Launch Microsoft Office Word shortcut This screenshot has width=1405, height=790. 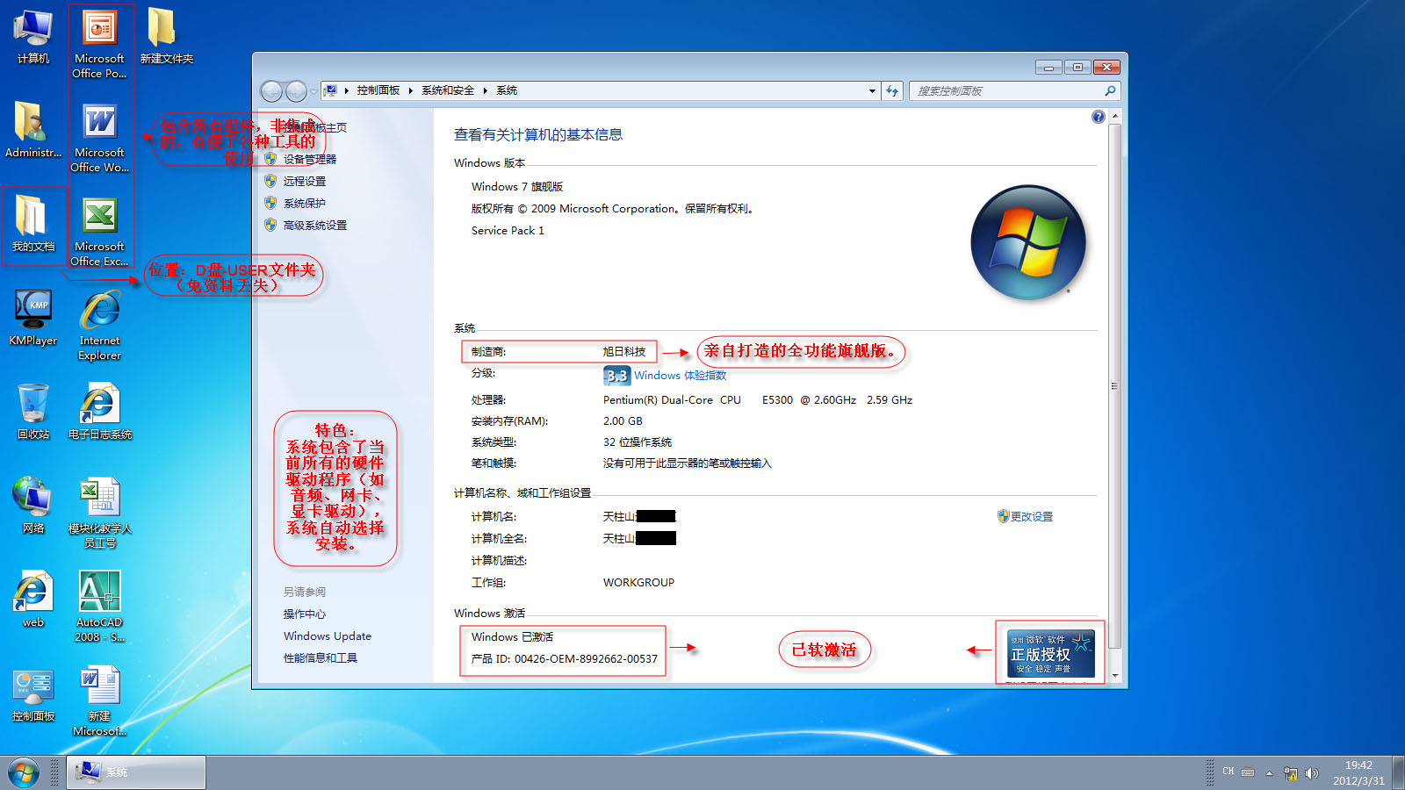(x=99, y=138)
